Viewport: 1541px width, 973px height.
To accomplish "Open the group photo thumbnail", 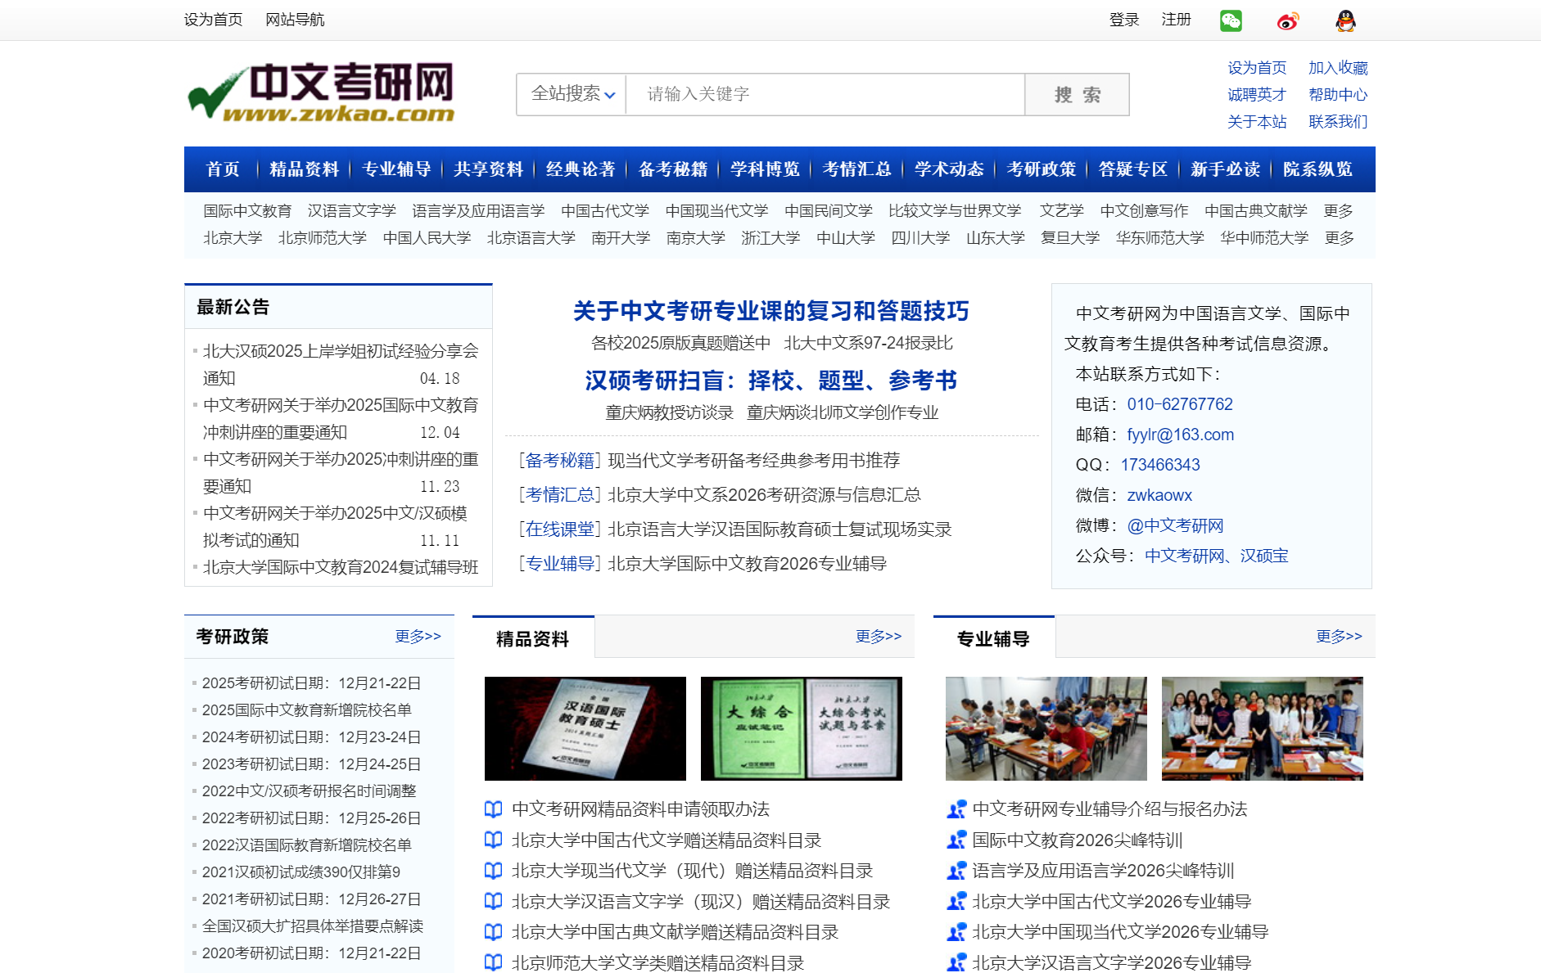I will click(1262, 728).
